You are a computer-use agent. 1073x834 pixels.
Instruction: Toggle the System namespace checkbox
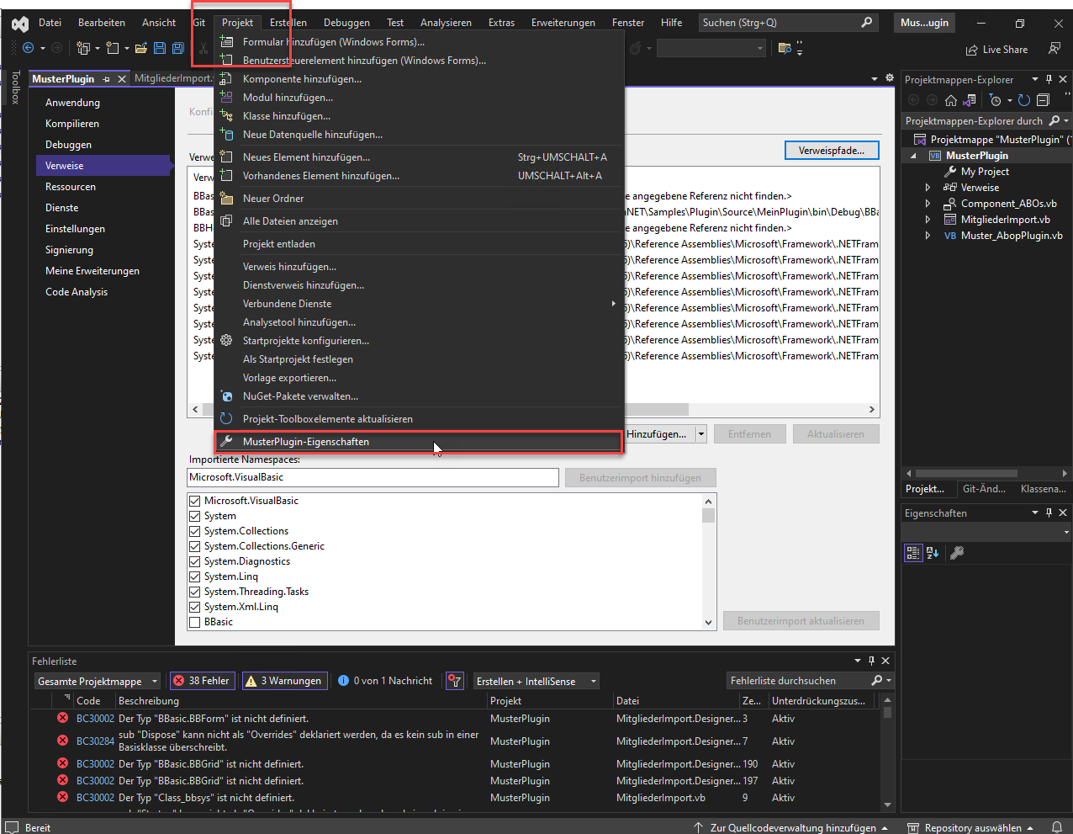[195, 516]
